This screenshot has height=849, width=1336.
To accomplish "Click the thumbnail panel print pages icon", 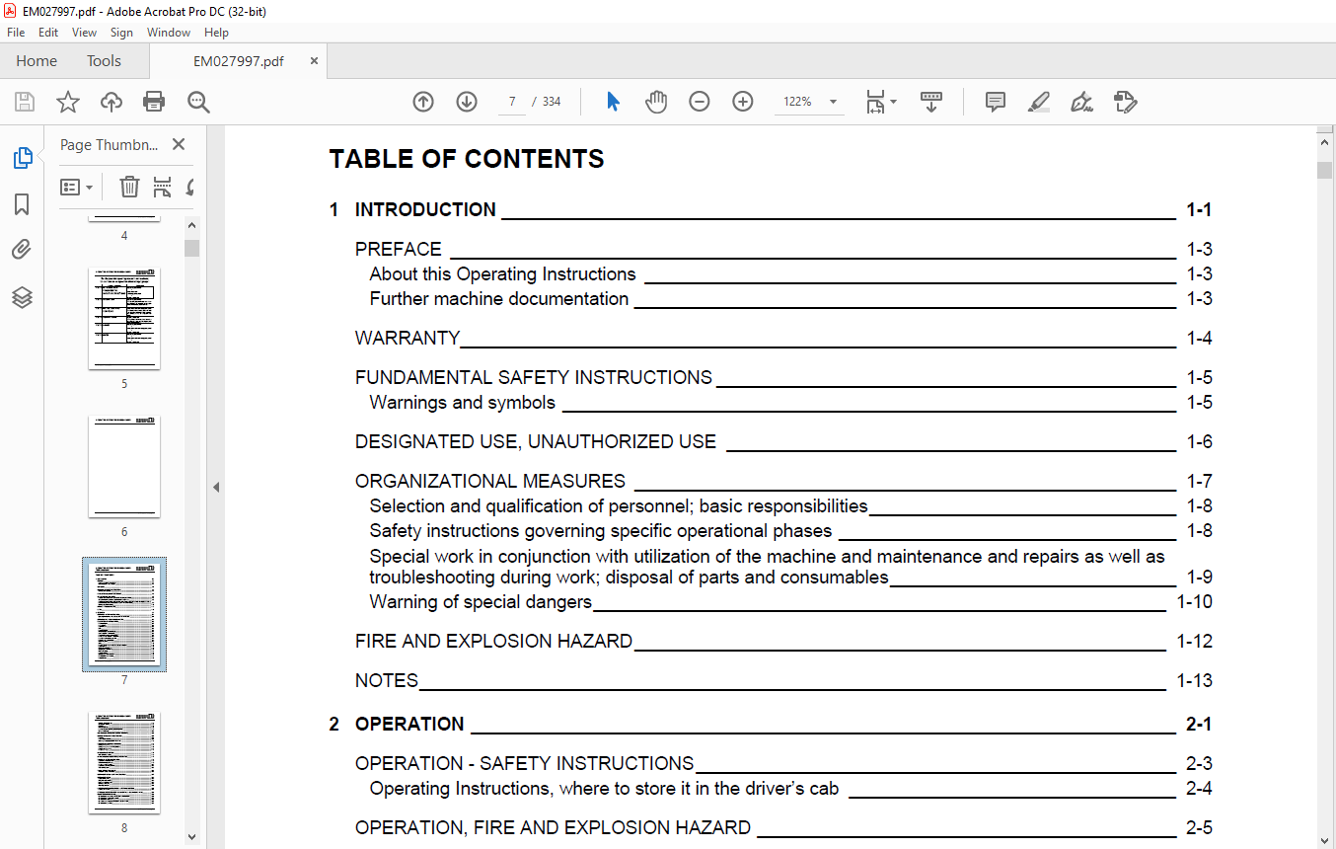I will pyautogui.click(x=163, y=187).
